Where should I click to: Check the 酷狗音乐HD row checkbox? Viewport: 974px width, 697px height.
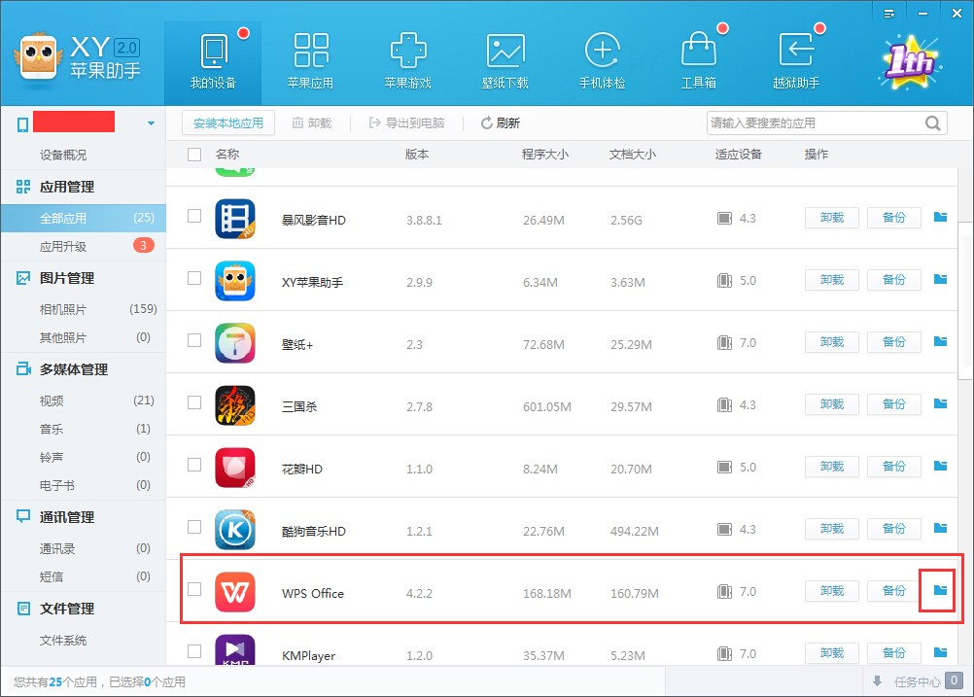click(x=194, y=527)
